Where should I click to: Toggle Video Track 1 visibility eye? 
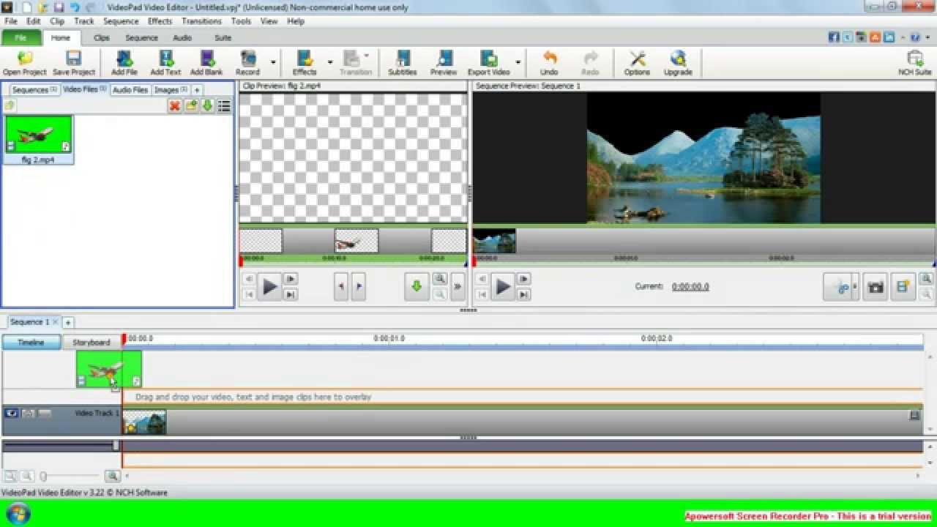[11, 414]
